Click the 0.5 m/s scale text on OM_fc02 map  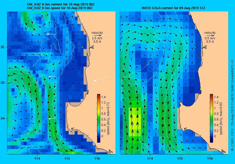coord(97,38)
